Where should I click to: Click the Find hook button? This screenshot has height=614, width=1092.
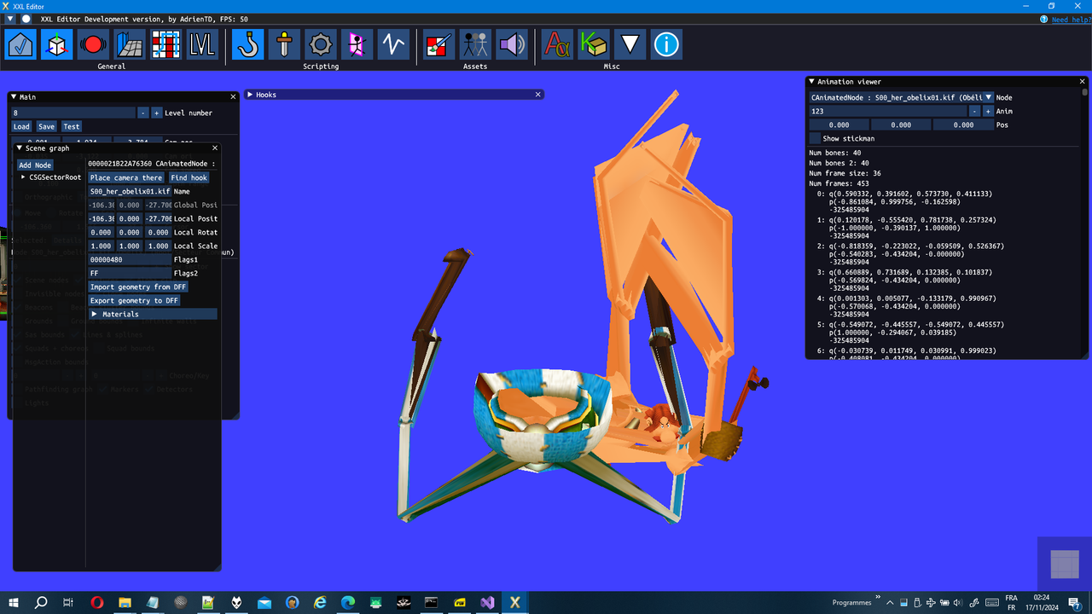[x=189, y=178]
